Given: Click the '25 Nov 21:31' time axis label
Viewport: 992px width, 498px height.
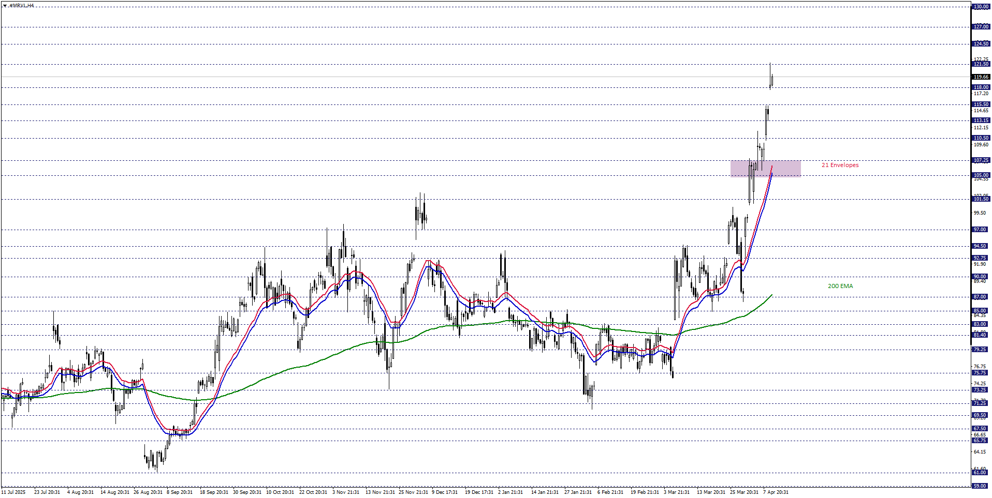Looking at the screenshot, I should 413,492.
